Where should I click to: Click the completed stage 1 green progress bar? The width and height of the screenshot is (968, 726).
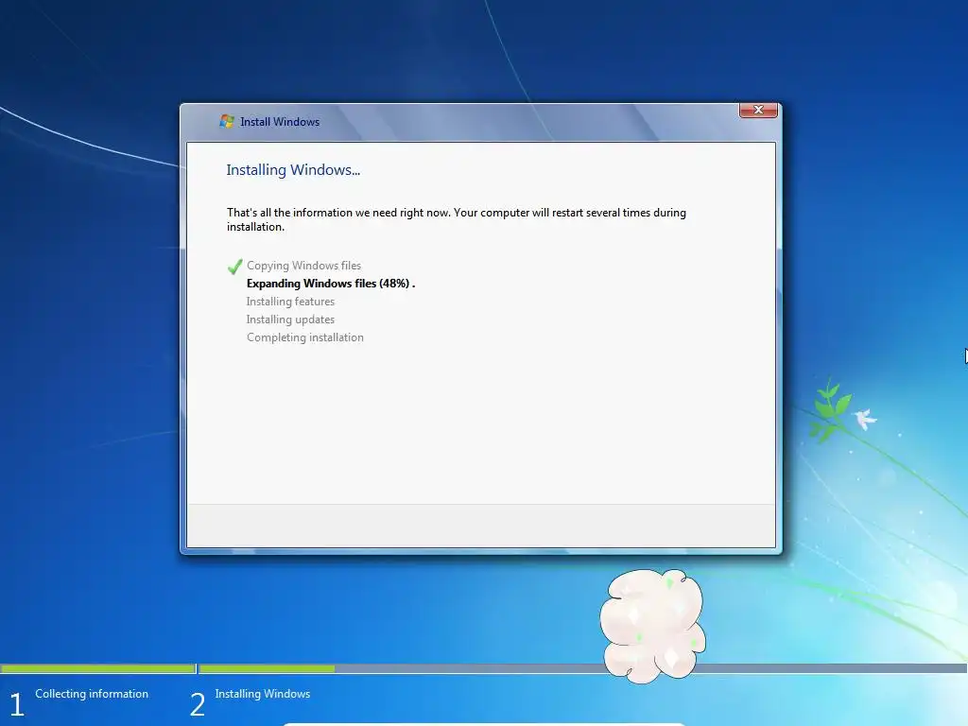[97, 668]
